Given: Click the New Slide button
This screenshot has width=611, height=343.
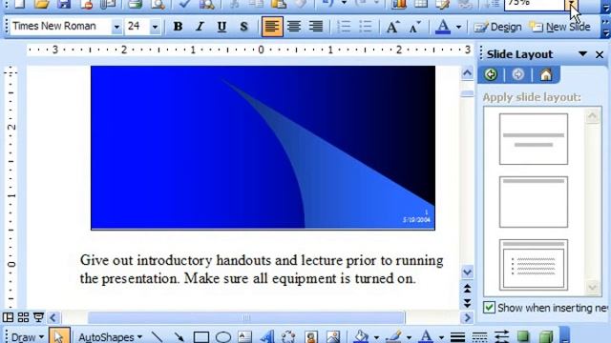Looking at the screenshot, I should [x=559, y=27].
